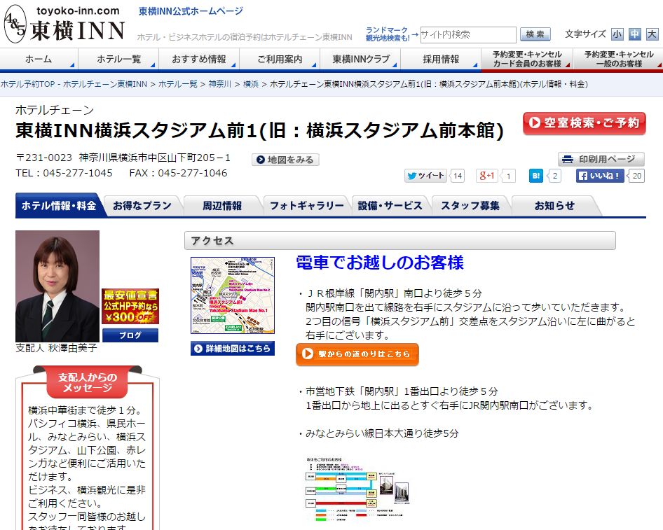This screenshot has width=663, height=530.
Task: Switch to the 設備・サービス tab
Action: pyautogui.click(x=390, y=206)
